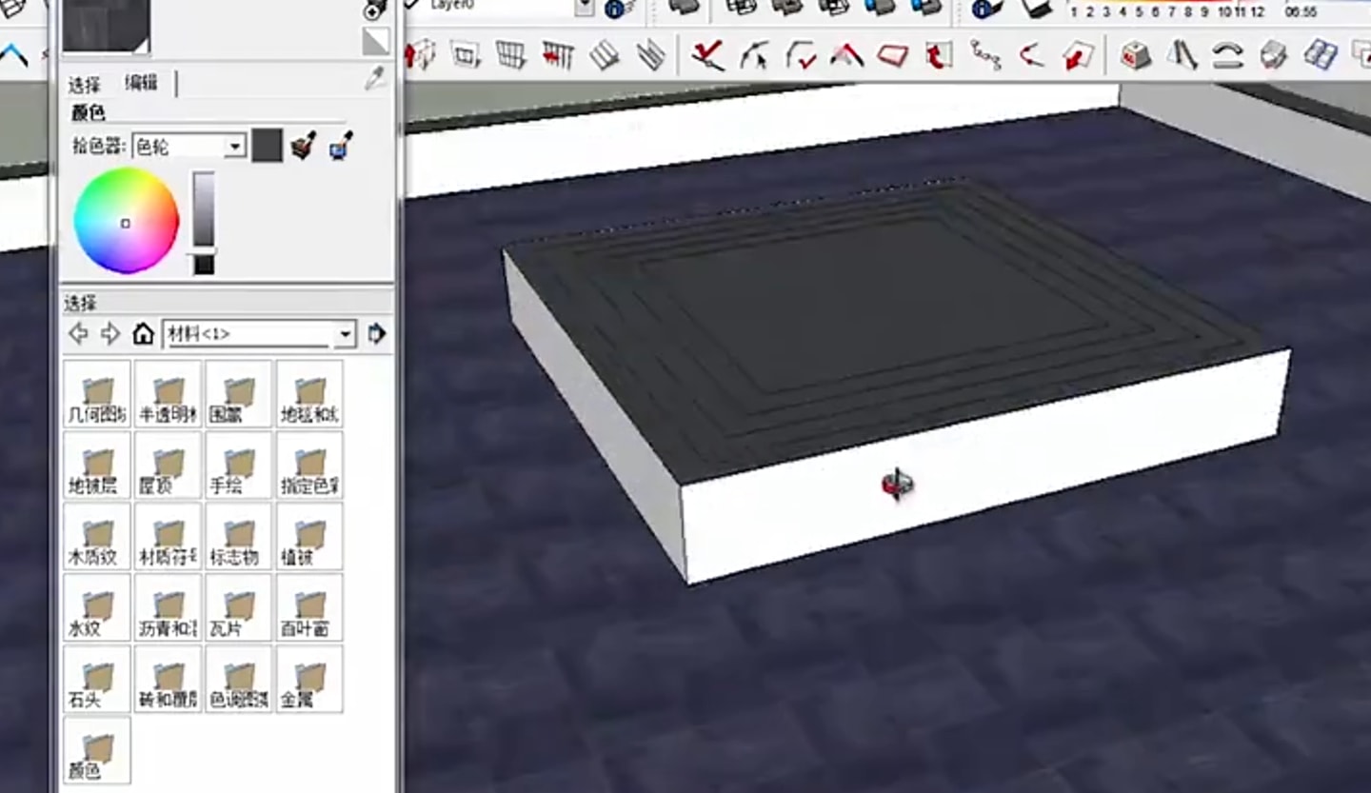Open the Layer0 layer dropdown arrow

[585, 7]
